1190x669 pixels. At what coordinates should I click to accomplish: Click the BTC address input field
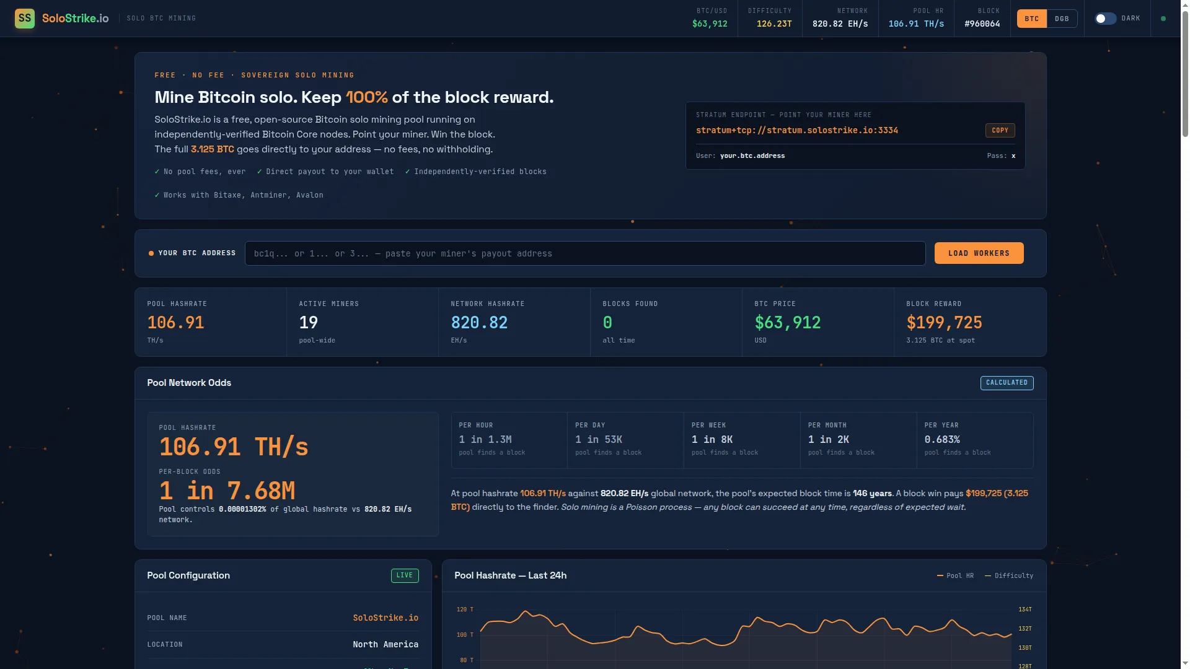(585, 253)
